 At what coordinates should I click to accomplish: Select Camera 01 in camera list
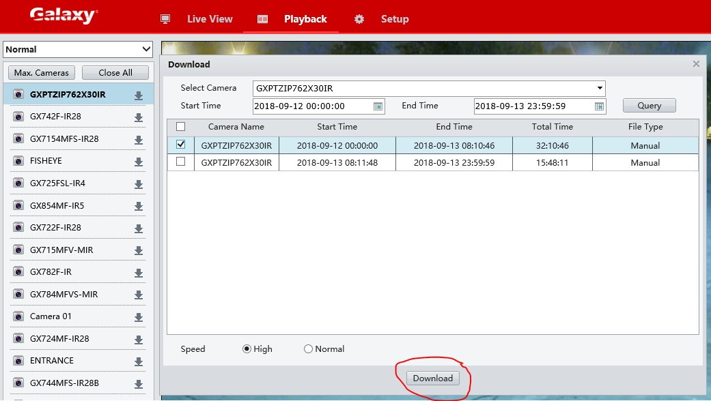point(51,316)
